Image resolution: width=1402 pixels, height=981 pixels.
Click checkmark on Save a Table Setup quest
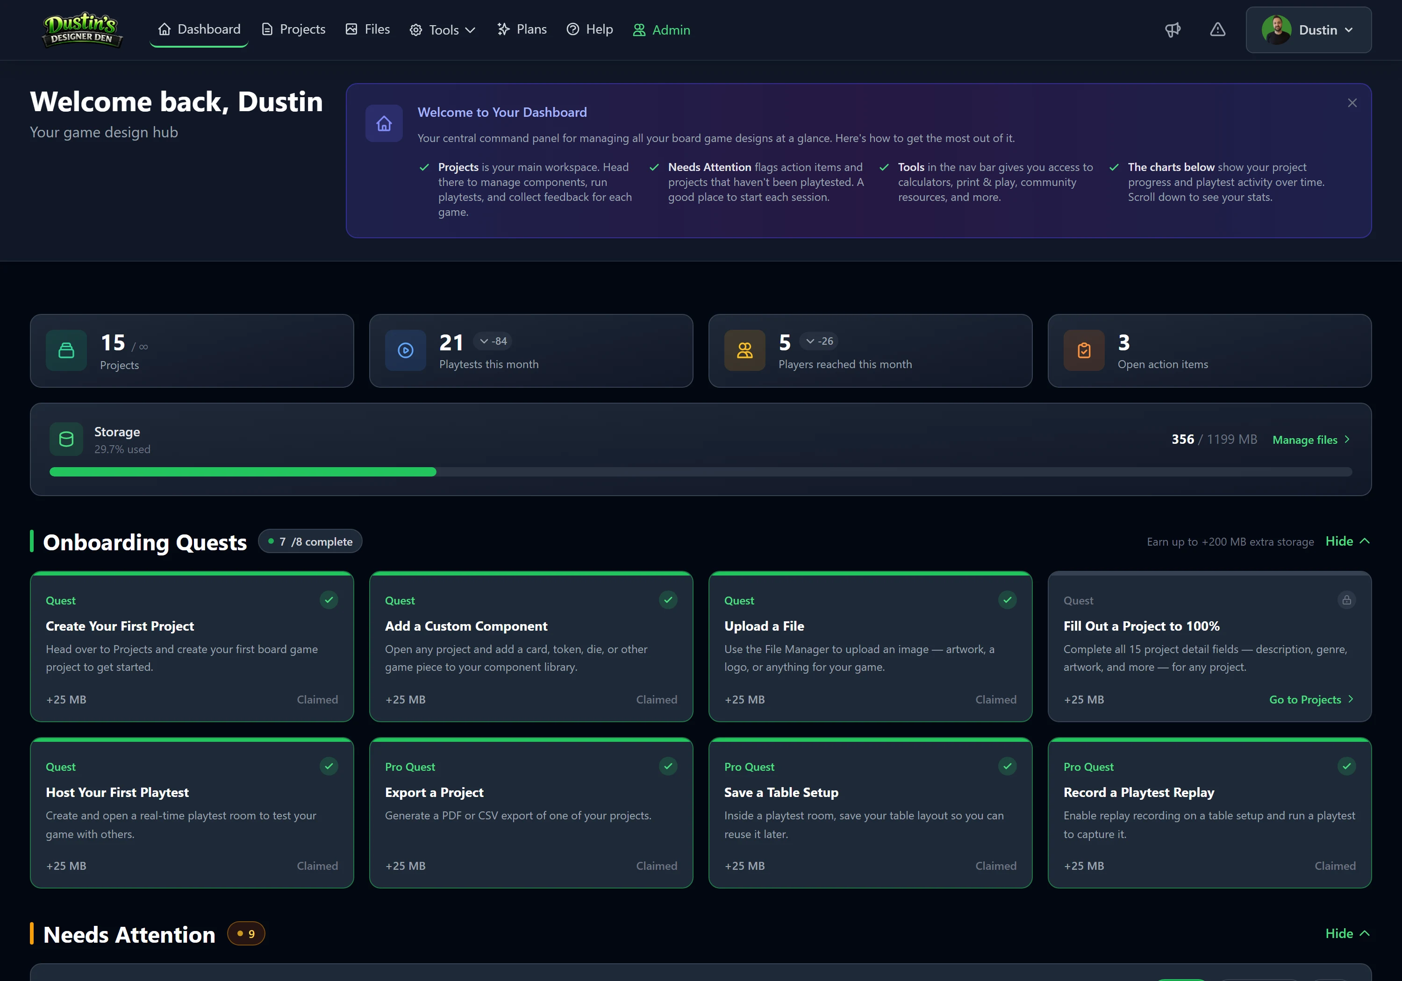(1008, 766)
